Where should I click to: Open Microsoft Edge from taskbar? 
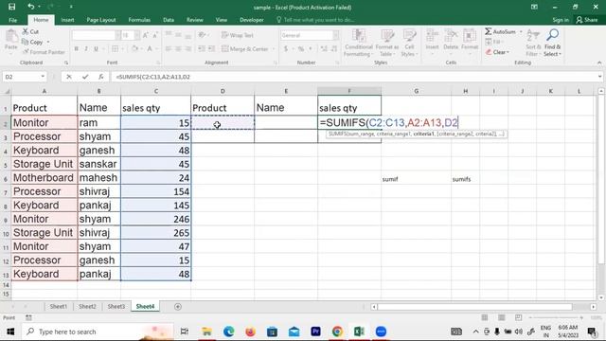228,332
